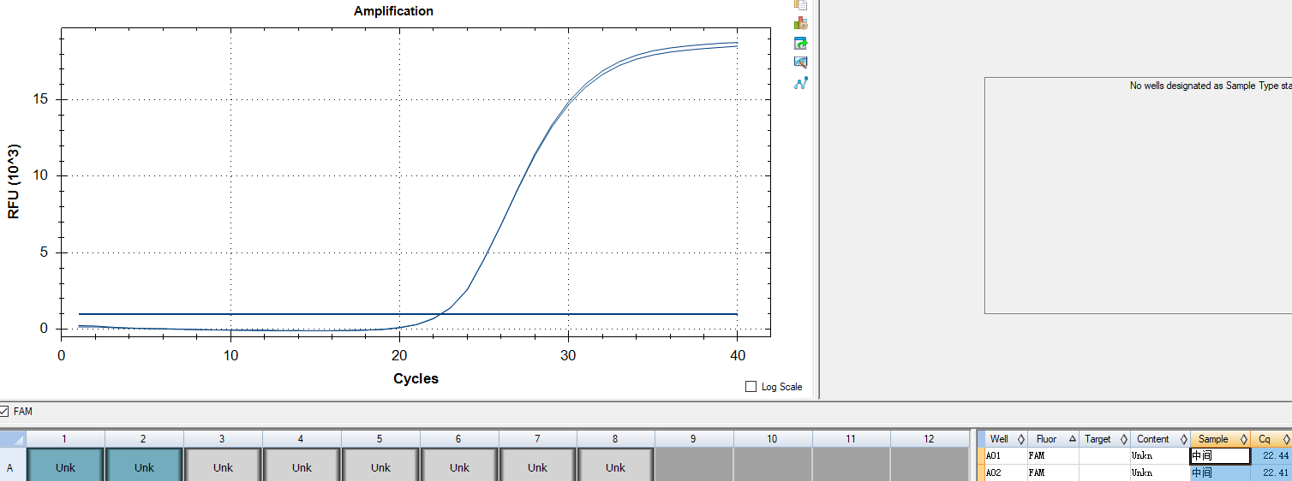Click FAM fluor cell in A01 row
This screenshot has height=481, width=1292.
coord(1052,456)
